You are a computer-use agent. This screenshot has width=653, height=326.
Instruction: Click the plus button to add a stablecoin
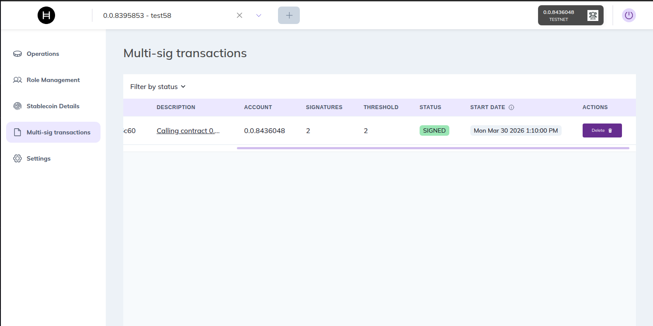[x=288, y=15]
